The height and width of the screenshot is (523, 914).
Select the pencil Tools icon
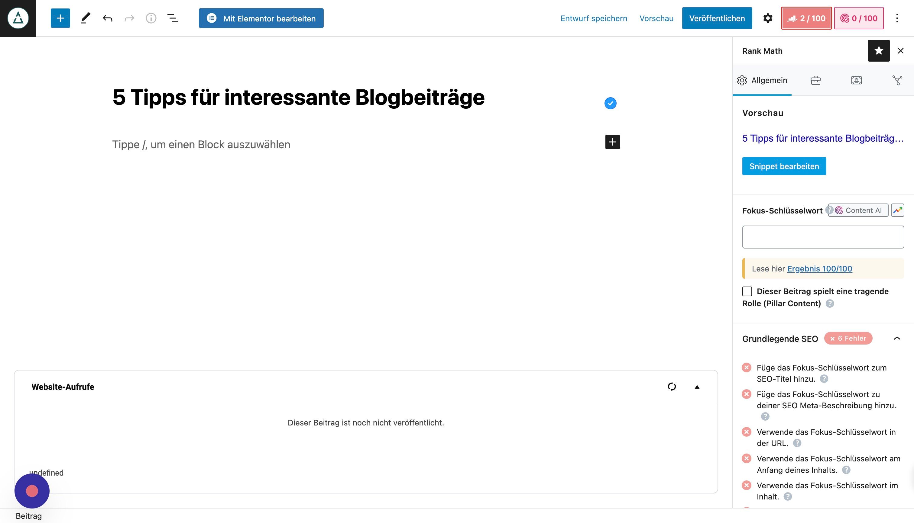coord(85,18)
